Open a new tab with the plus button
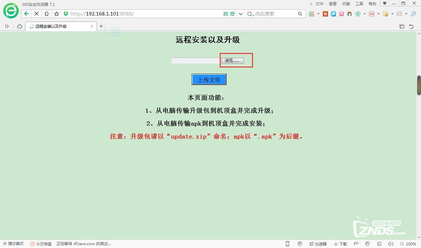Image resolution: width=421 pixels, height=248 pixels. point(101,26)
